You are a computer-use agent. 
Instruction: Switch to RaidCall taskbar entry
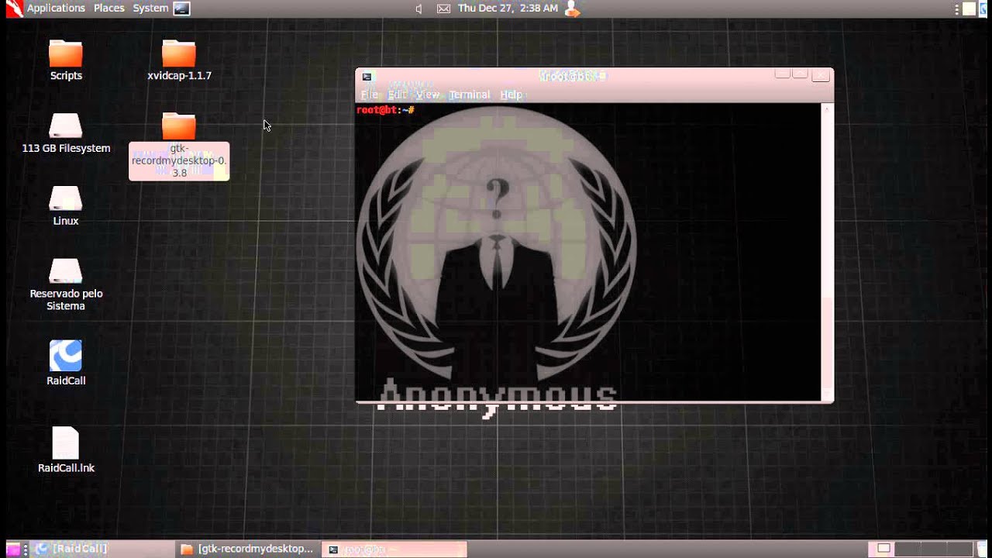pos(102,549)
